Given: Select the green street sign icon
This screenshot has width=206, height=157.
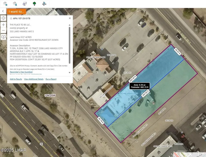Looking at the screenshot, I should click(x=34, y=3).
